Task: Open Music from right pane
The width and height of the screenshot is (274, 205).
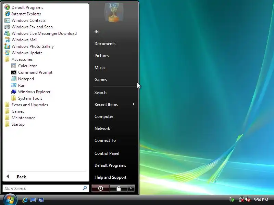Action: (100, 67)
